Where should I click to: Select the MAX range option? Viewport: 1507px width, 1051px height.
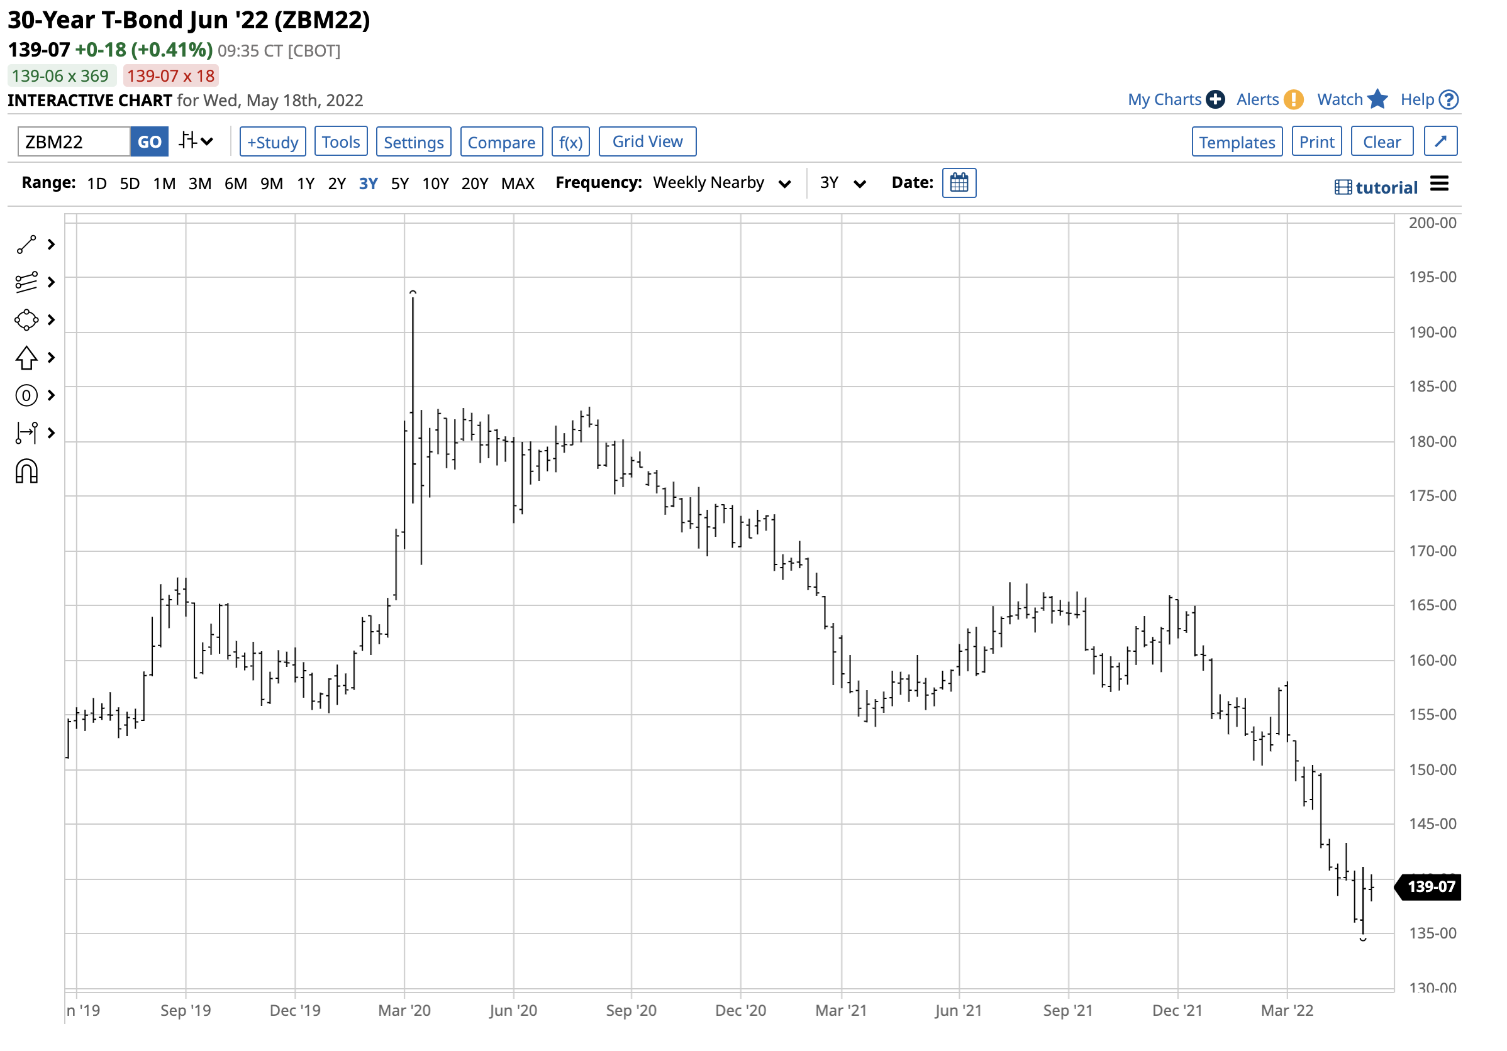pyautogui.click(x=517, y=184)
